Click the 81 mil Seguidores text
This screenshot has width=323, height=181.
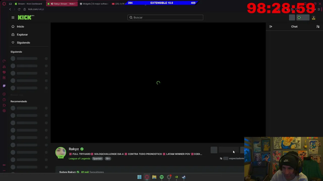(x=92, y=172)
